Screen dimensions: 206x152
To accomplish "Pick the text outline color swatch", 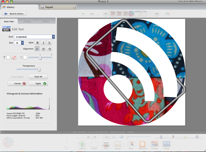I will click(25, 57).
